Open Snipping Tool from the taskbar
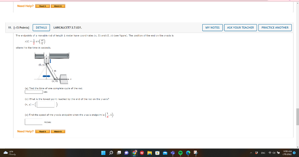Image resolution: width=299 pixels, height=157 pixels. point(196,153)
